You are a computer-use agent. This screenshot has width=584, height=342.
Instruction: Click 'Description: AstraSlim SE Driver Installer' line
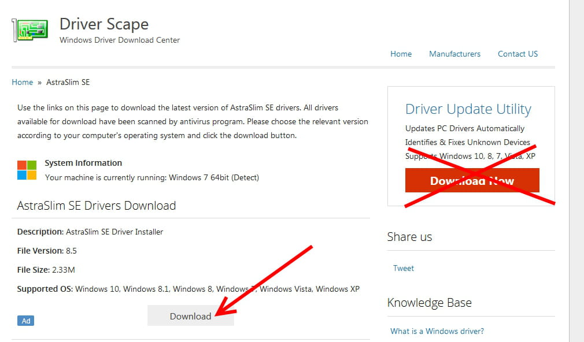pos(90,232)
